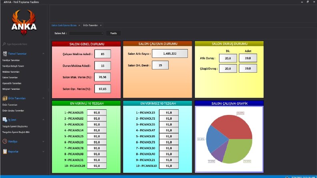Click the 5 - PICANOL95 row label
The image size is (317, 178).
pyautogui.click(x=146, y=136)
